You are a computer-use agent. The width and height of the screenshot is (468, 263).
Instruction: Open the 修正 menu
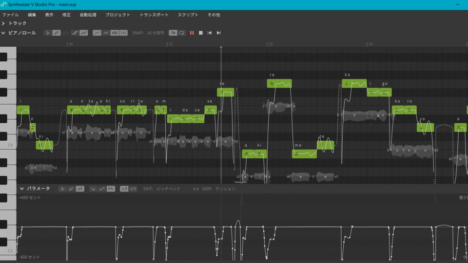pyautogui.click(x=66, y=15)
